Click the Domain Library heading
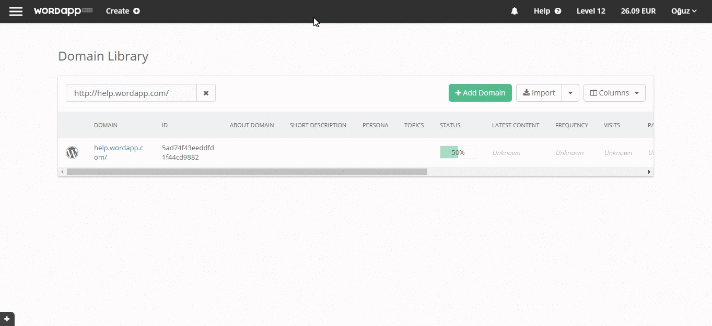 point(103,56)
